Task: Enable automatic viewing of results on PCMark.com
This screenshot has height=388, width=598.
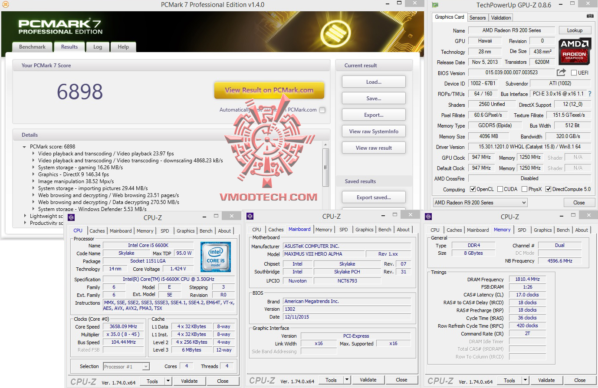Action: click(x=322, y=110)
